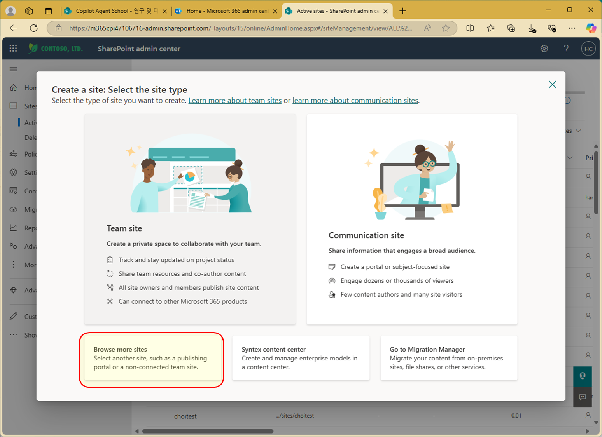Open Customize navigation pencil icon

14,316
